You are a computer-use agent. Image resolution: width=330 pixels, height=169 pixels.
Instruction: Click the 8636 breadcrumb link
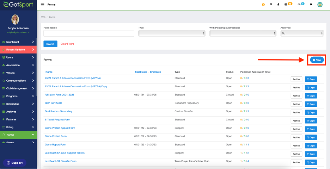(43, 17)
